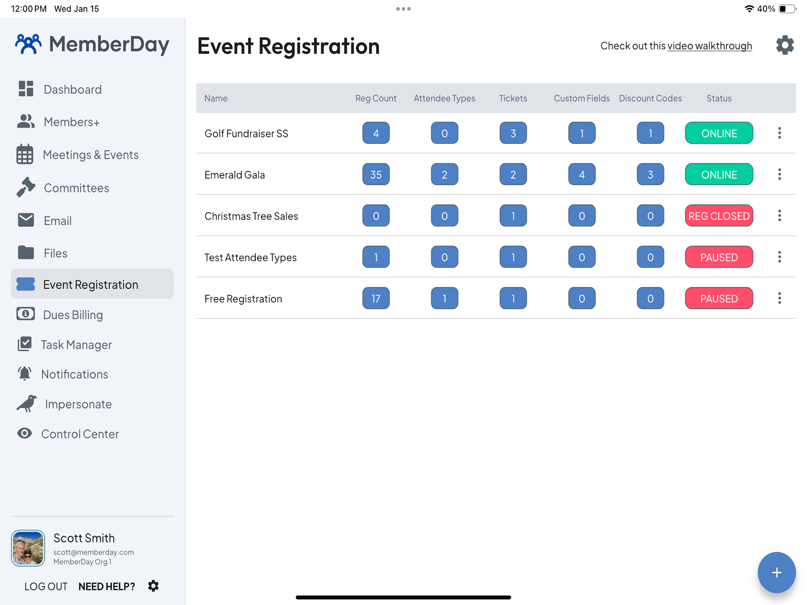Click the Impersonate bird icon
Image resolution: width=807 pixels, height=605 pixels.
(x=27, y=404)
